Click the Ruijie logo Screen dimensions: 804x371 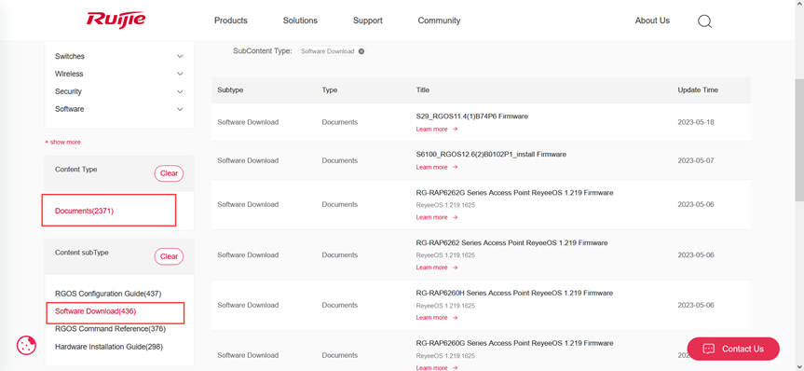(x=116, y=19)
